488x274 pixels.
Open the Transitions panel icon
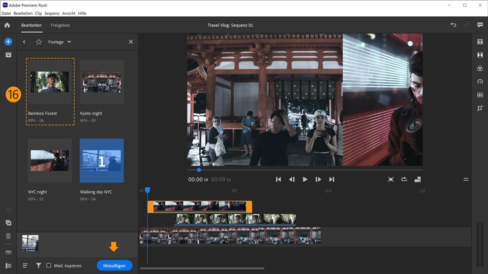[480, 55]
